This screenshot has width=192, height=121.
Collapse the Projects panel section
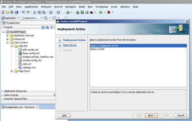coord(2,27)
